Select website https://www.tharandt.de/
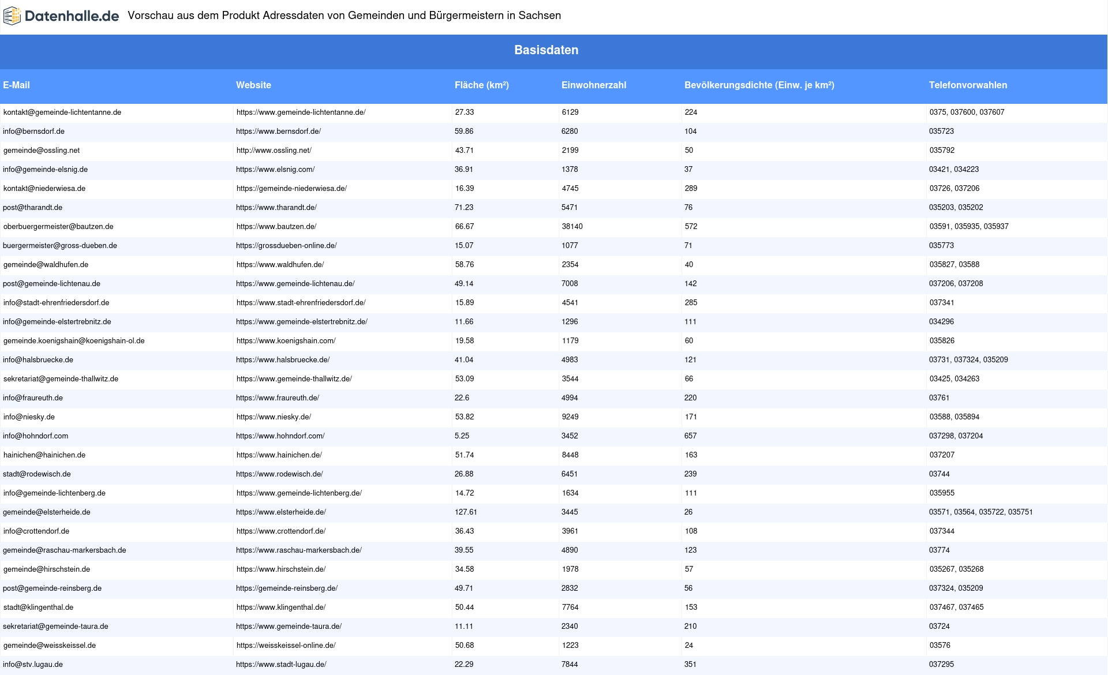Screen dimensions: 1108x675 276,208
